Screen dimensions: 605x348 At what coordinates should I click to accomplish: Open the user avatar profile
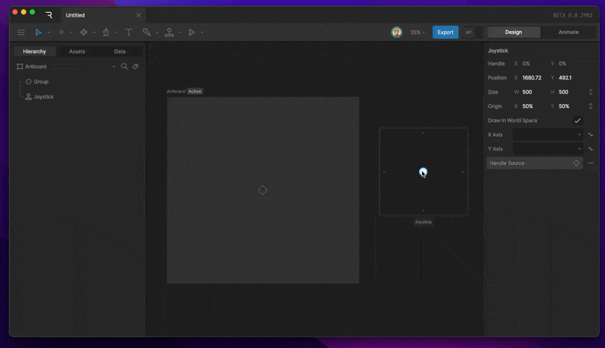coord(396,32)
